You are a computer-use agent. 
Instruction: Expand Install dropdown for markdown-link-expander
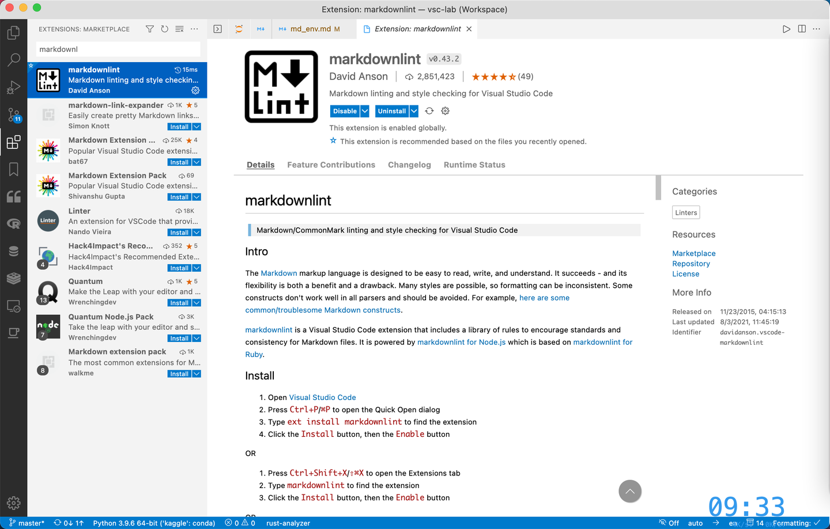196,127
